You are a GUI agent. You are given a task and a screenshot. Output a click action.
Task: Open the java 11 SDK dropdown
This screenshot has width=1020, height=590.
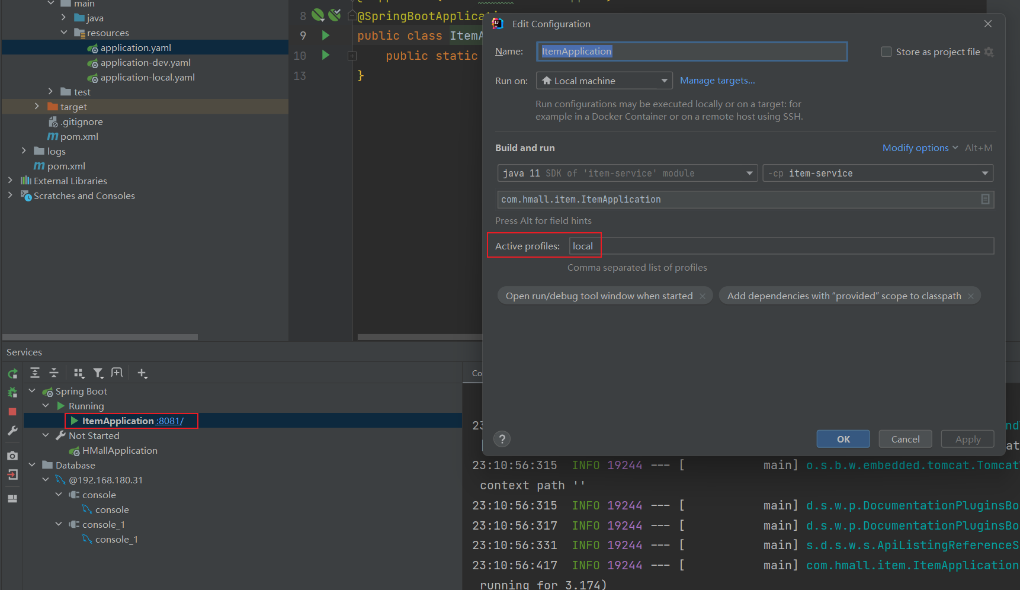coord(627,173)
